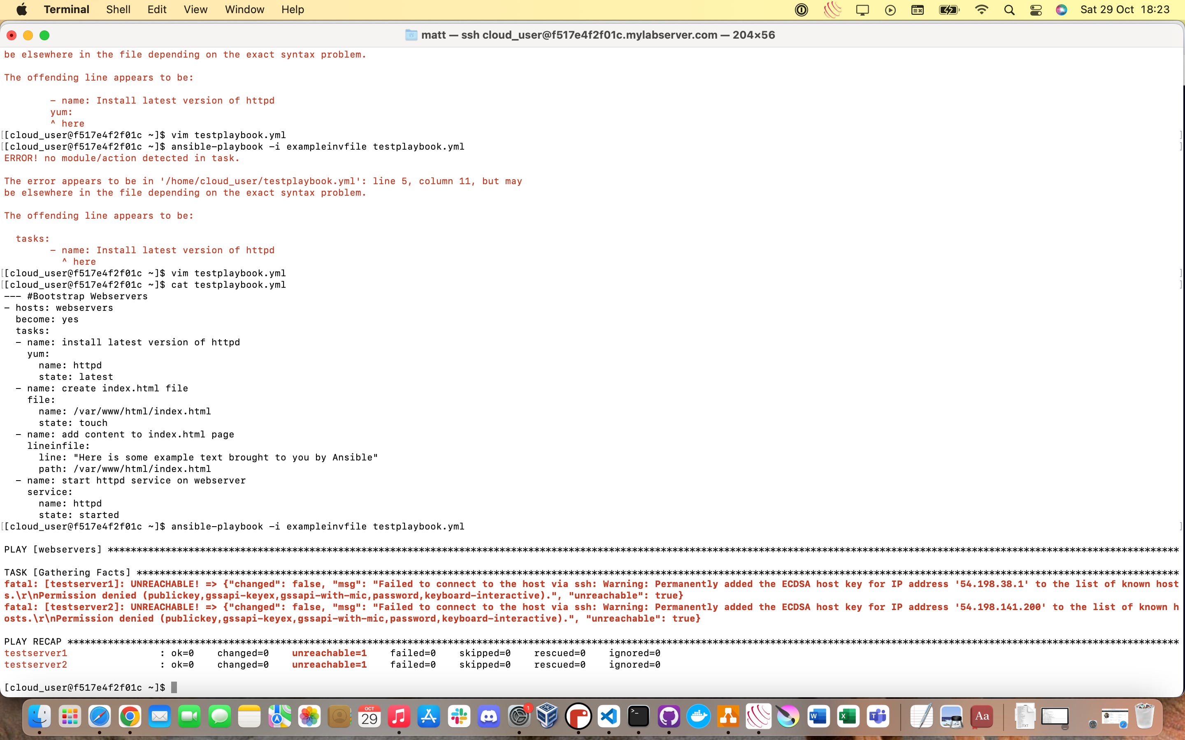Open Microsoft Teams from the dock
The height and width of the screenshot is (740, 1185).
click(878, 717)
